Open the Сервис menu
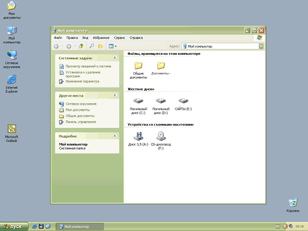Viewport: 308px width, 231px height. 120,38
